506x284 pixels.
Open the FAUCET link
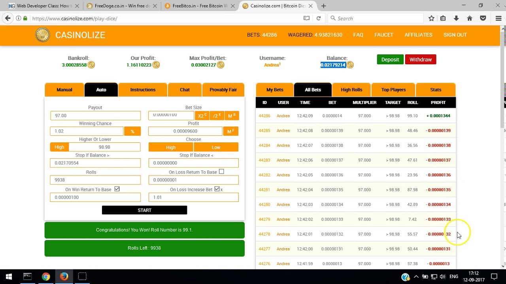384,35
